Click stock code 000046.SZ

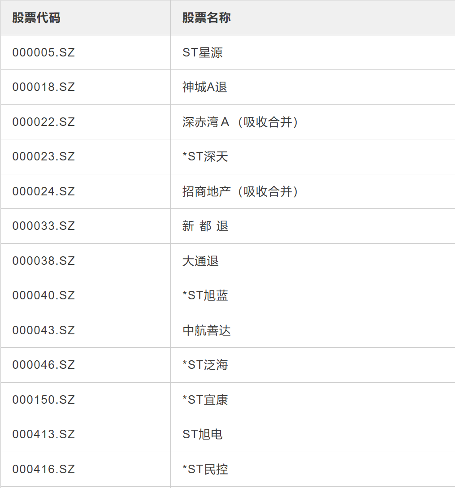pos(43,365)
